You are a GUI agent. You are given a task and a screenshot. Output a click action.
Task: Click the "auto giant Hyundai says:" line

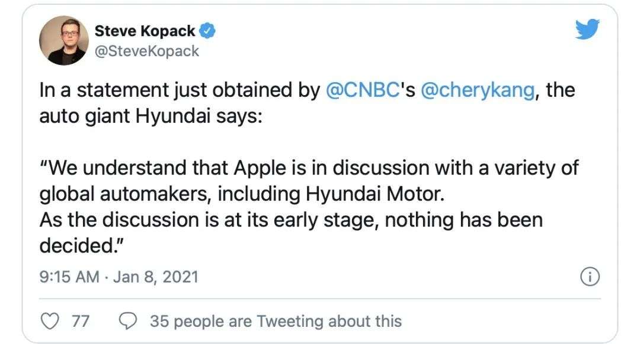click(151, 116)
